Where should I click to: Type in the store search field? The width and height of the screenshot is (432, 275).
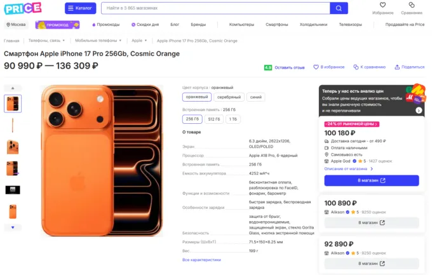click(x=215, y=8)
